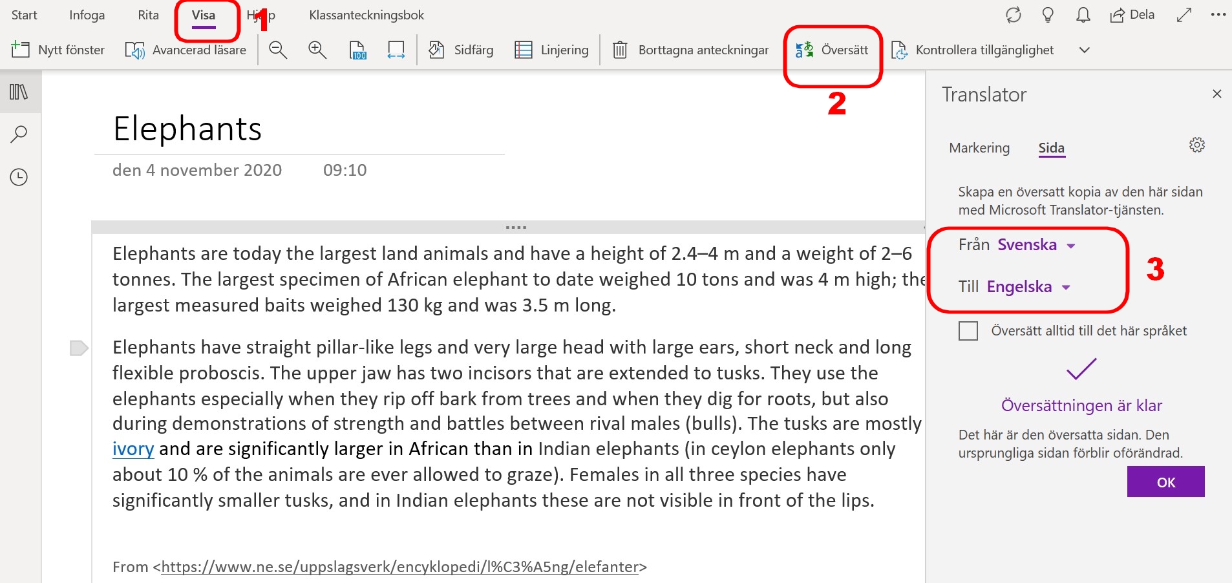Open the lightbulb tips icon
The height and width of the screenshot is (583, 1232).
[1048, 15]
